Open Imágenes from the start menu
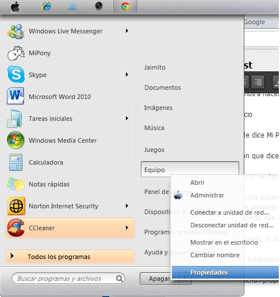The height and width of the screenshot is (297, 280). 158,108
